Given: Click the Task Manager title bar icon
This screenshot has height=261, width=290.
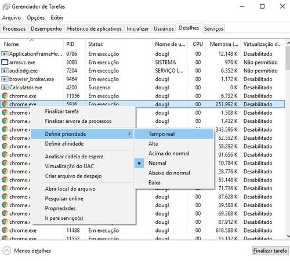Looking at the screenshot, I should (x=6, y=7).
